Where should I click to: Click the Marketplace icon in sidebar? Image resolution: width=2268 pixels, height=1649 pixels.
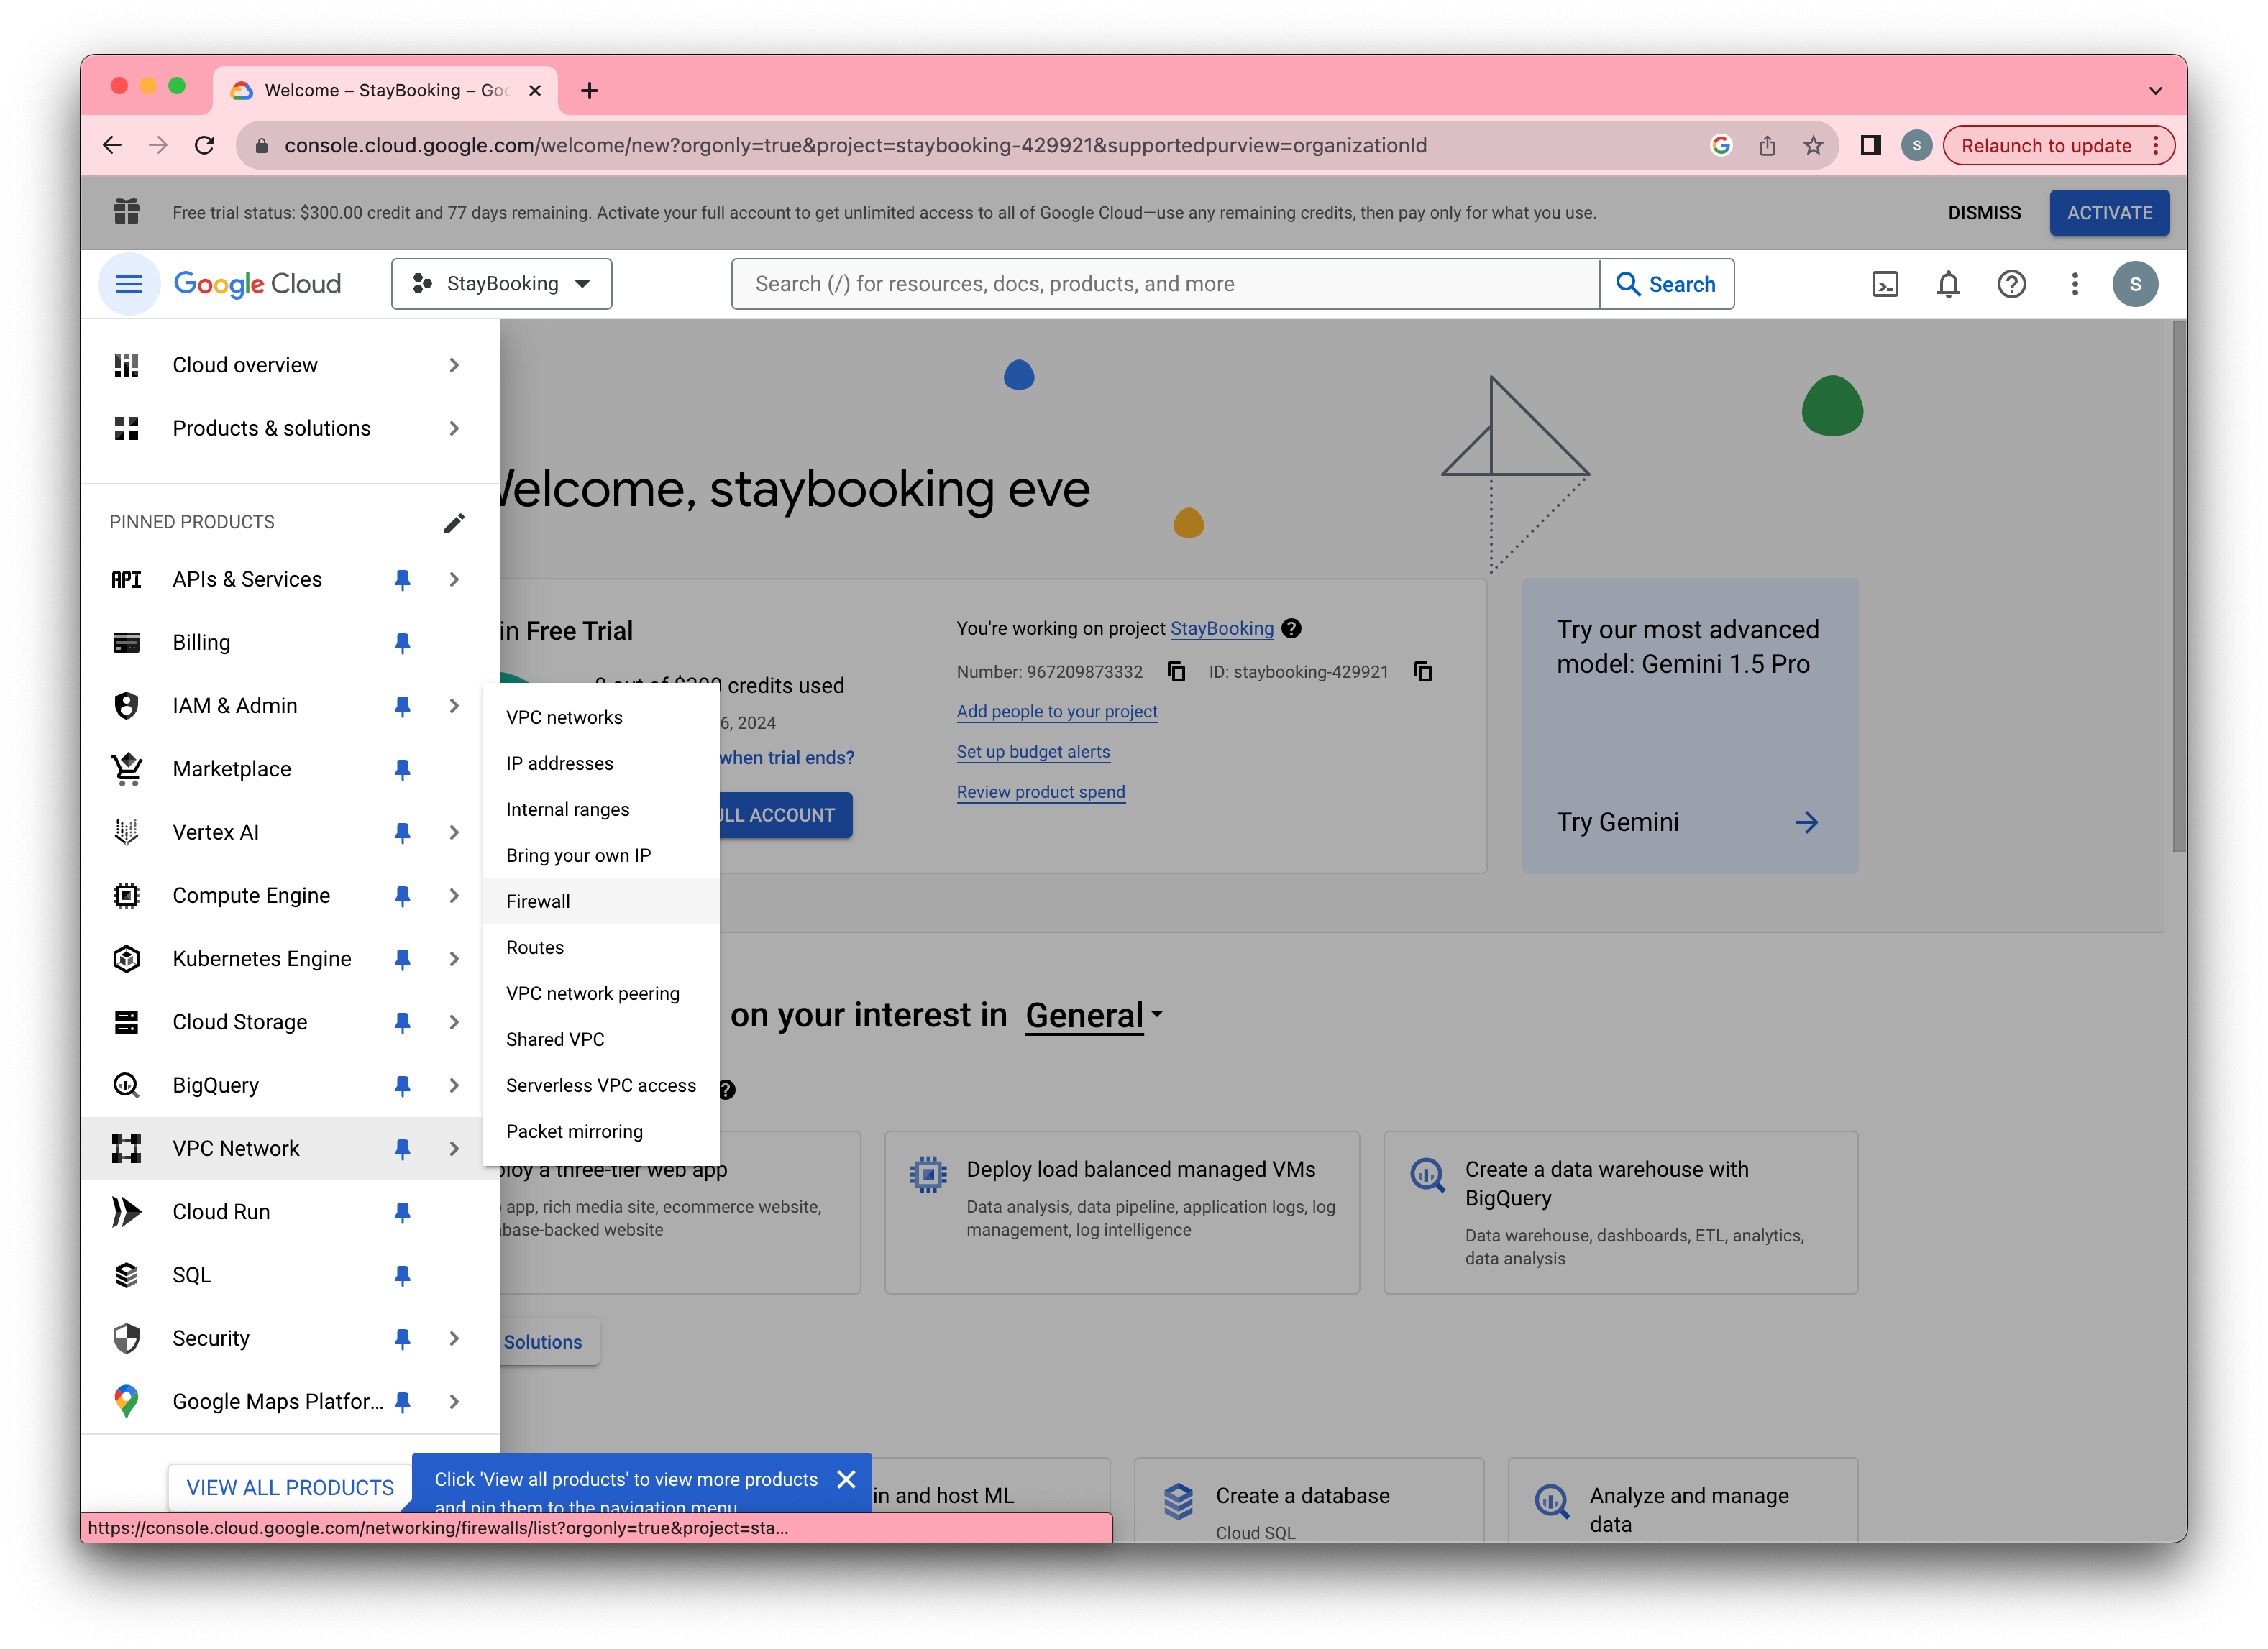(x=127, y=769)
